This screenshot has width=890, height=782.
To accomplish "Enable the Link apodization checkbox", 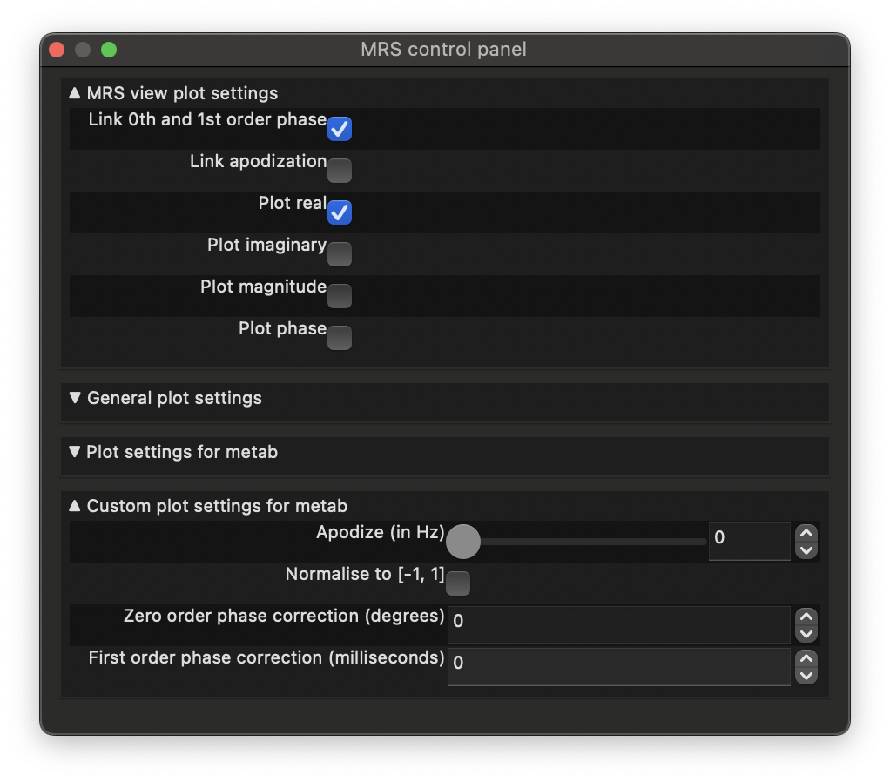I will click(x=339, y=171).
